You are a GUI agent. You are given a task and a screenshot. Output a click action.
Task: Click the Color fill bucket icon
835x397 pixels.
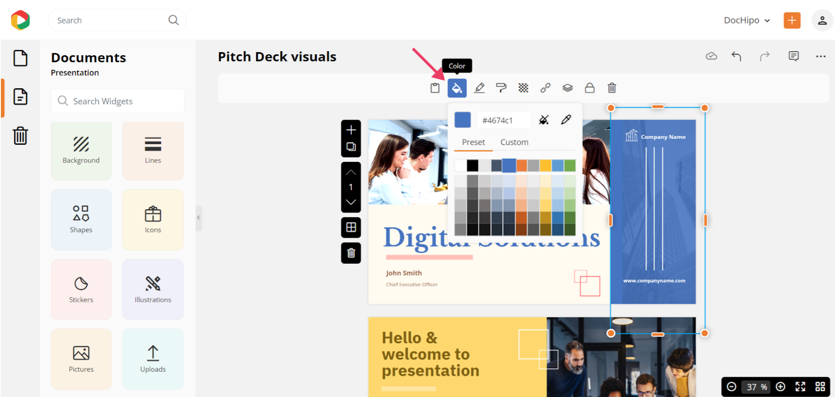tap(457, 88)
